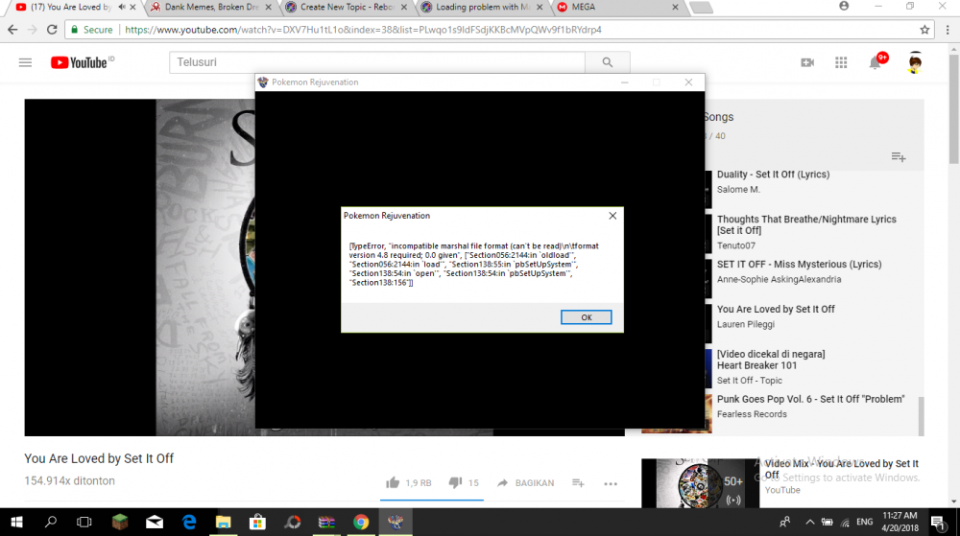Click the page vertical scrollbar
The height and width of the screenshot is (536, 960).
(x=954, y=110)
